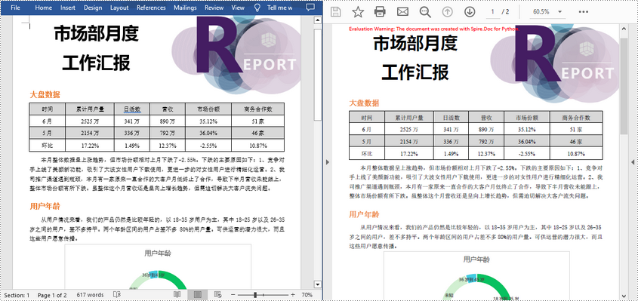The image size is (638, 301).
Task: Click the 792万 cell in PDF table
Action: tap(485, 142)
